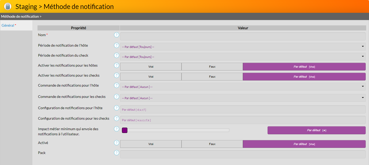Click help icon for Activer les notifications pour les hôtes

(117, 65)
